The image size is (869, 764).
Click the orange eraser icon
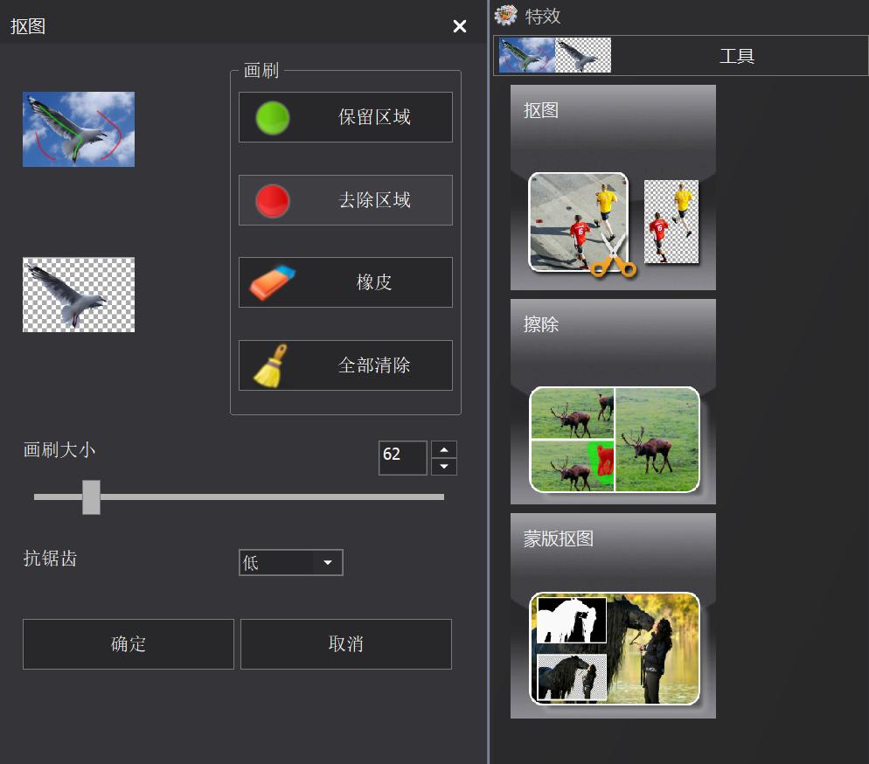(x=272, y=282)
